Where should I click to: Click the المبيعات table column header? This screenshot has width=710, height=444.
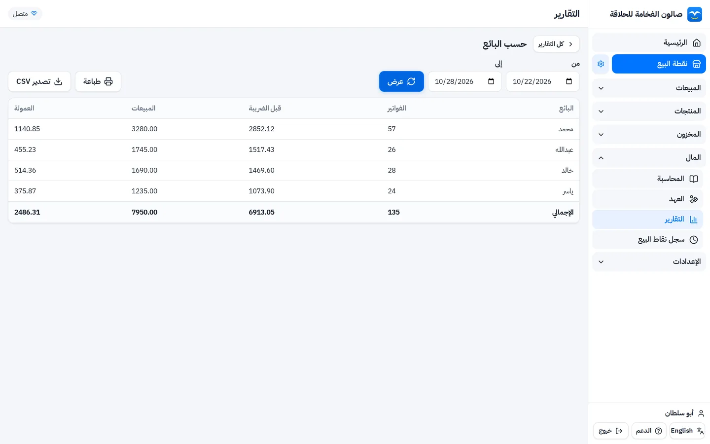143,109
